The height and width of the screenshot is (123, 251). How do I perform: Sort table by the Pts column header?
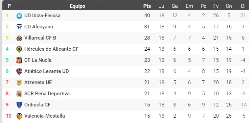coord(147,6)
